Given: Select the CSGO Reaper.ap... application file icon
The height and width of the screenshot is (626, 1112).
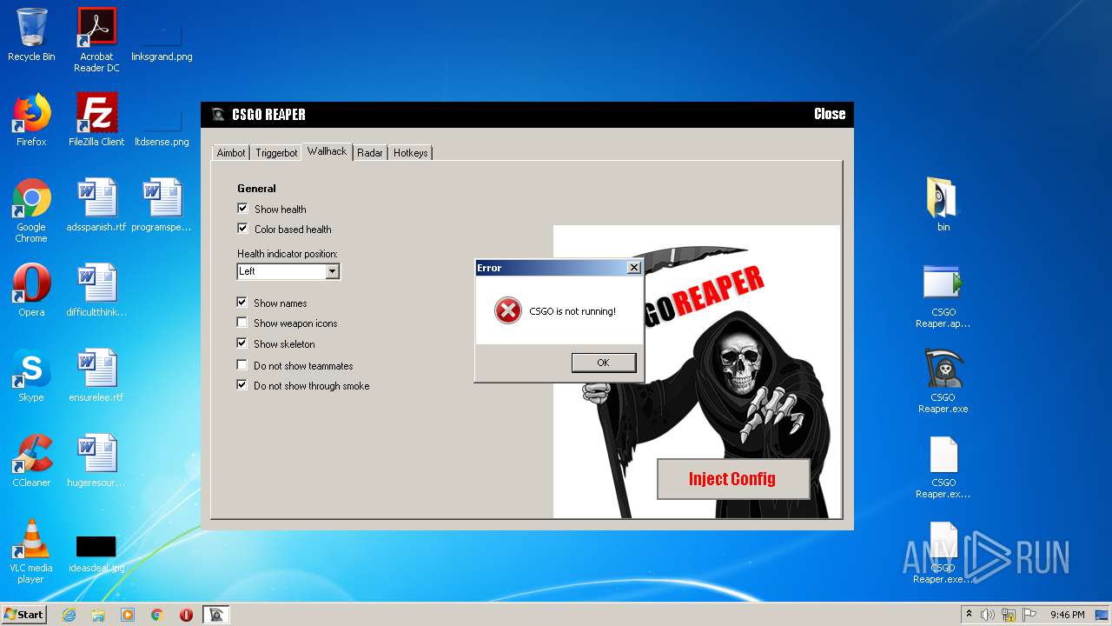Looking at the screenshot, I should coord(943,296).
